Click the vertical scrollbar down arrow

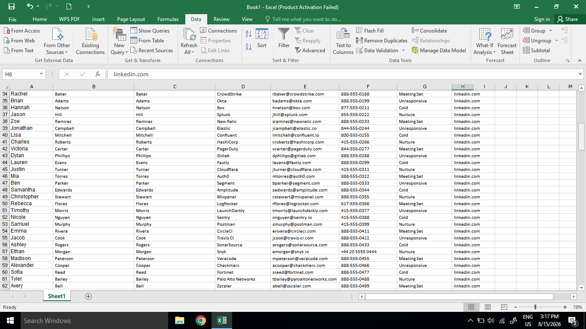582,288
